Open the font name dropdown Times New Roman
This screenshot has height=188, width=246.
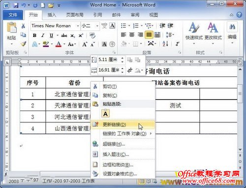coord(78,26)
